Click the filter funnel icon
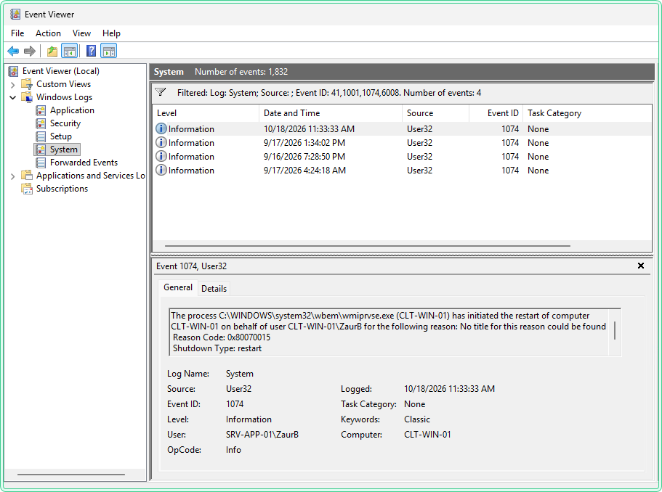Image resolution: width=662 pixels, height=492 pixels. [x=161, y=92]
